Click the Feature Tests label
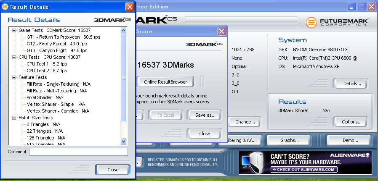The height and width of the screenshot is (181, 378). (32, 77)
